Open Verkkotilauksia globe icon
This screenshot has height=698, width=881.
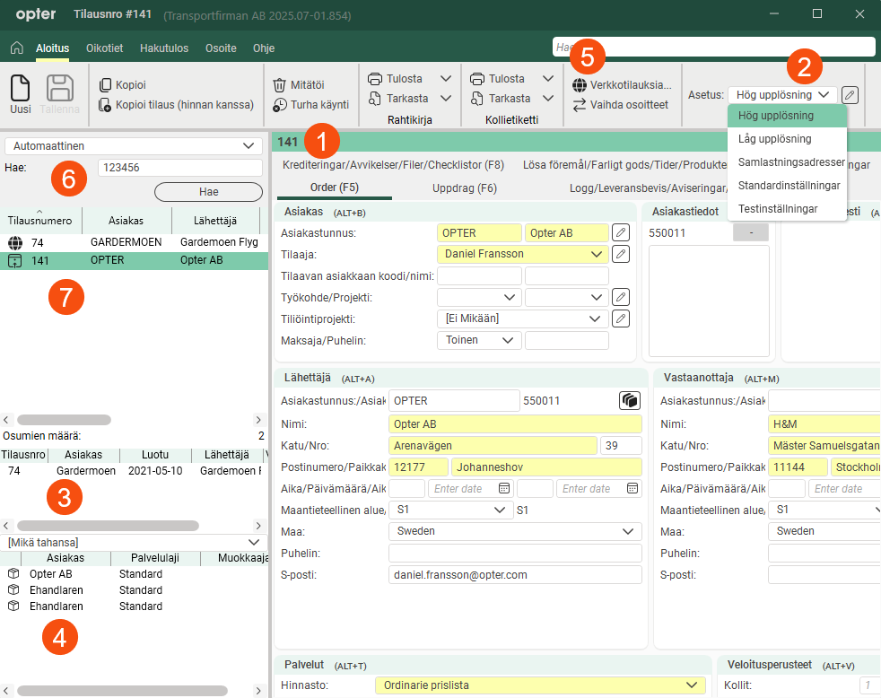click(x=580, y=85)
